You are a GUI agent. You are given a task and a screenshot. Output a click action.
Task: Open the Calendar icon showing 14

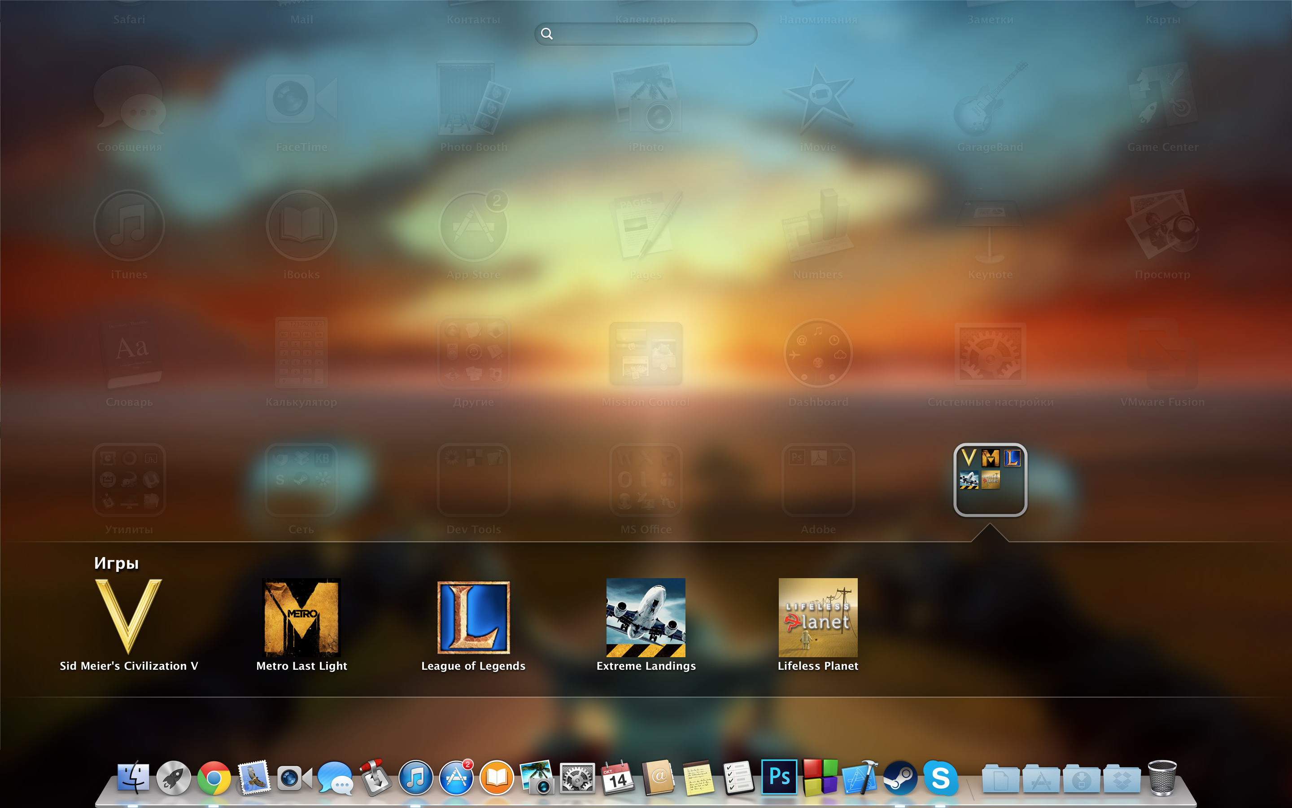[x=618, y=777]
